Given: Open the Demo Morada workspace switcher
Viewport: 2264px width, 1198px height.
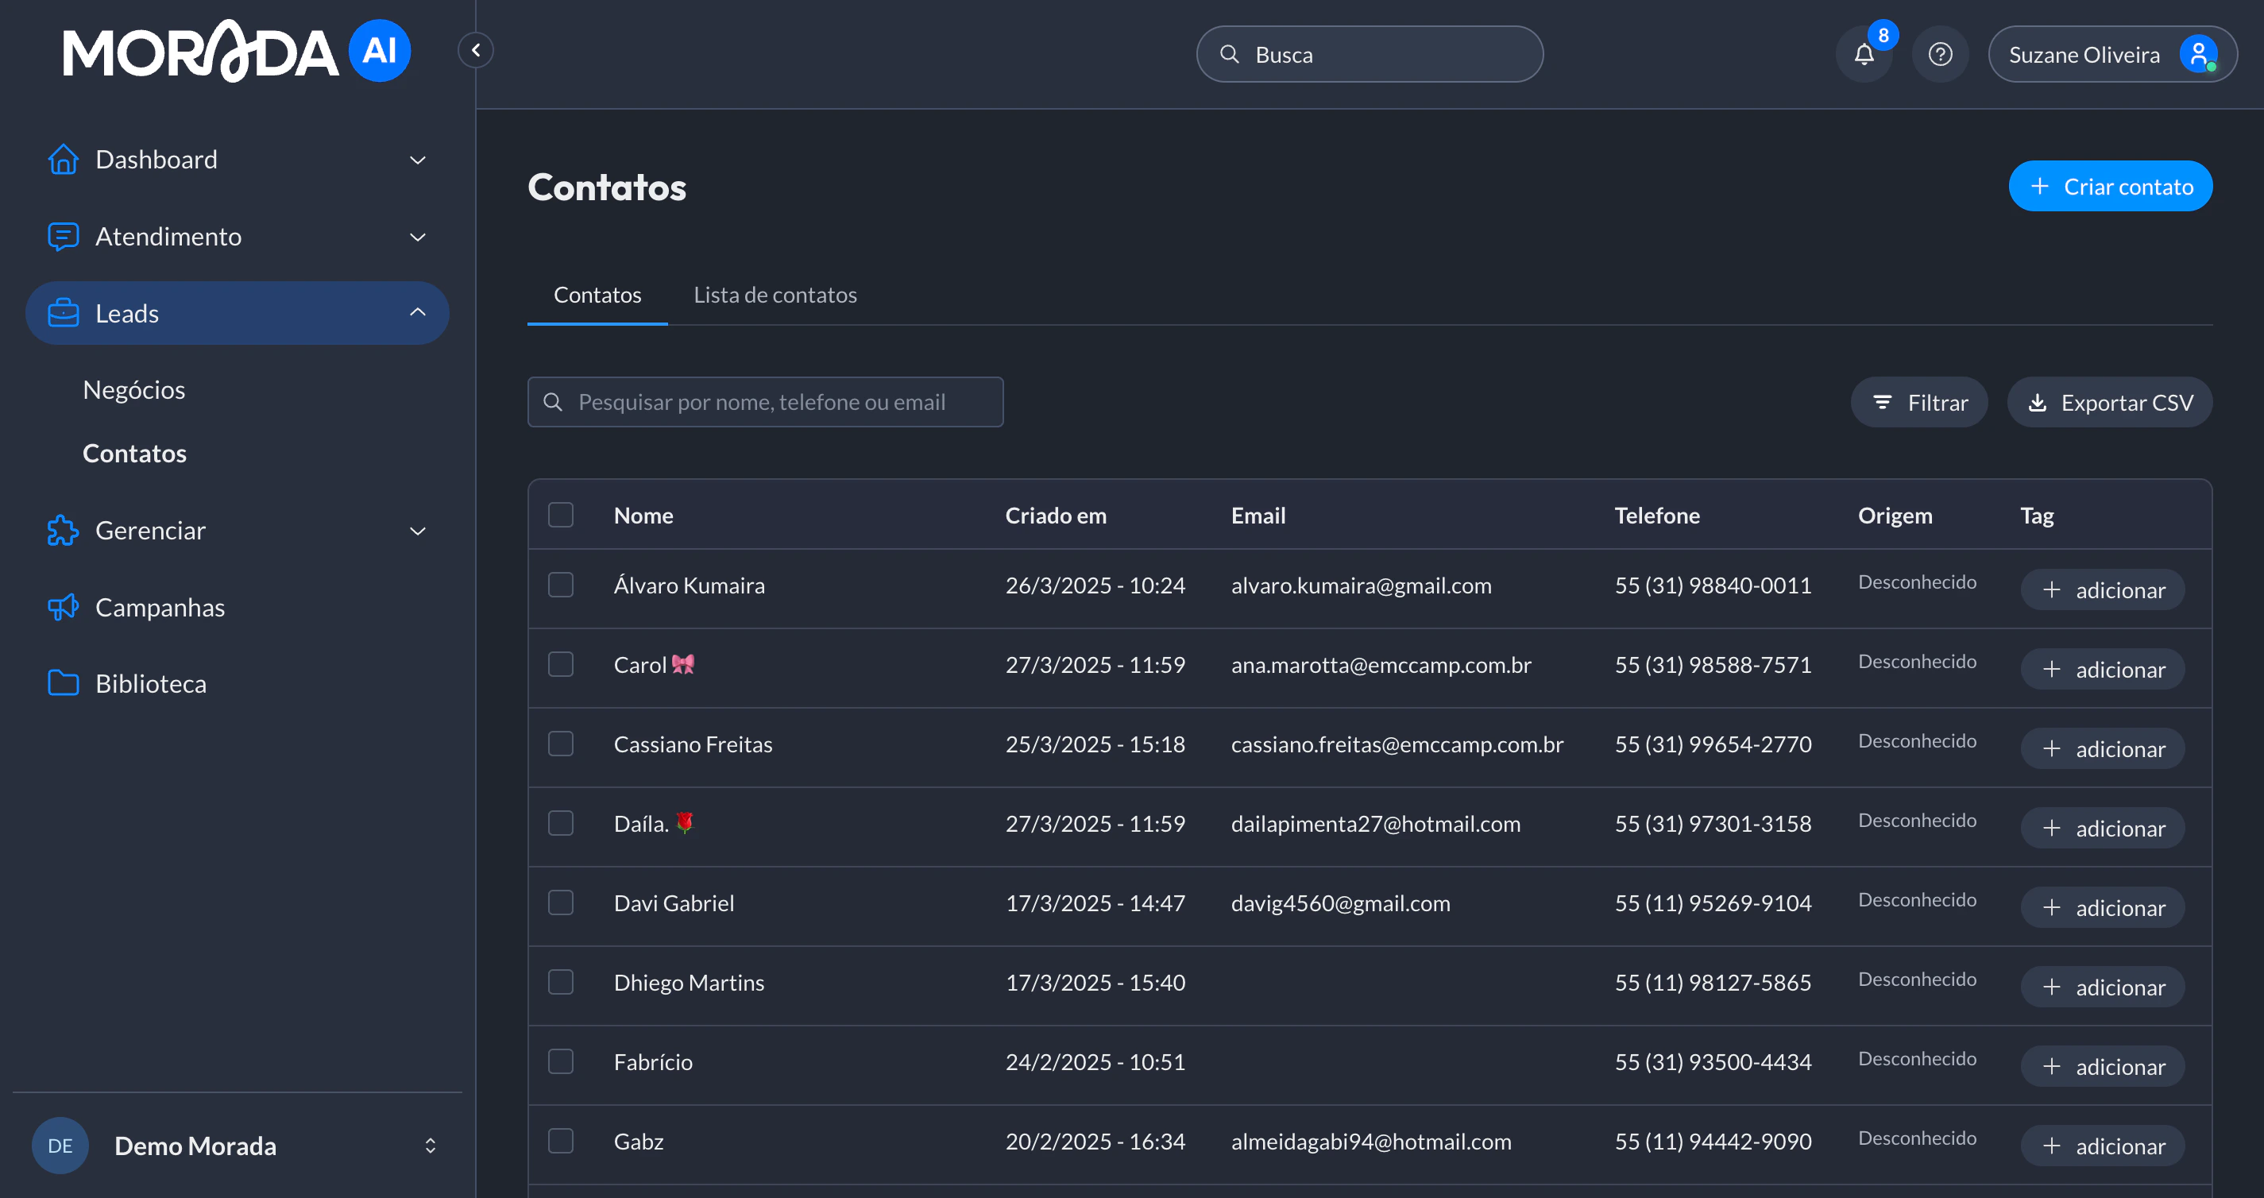Looking at the screenshot, I should click(430, 1146).
